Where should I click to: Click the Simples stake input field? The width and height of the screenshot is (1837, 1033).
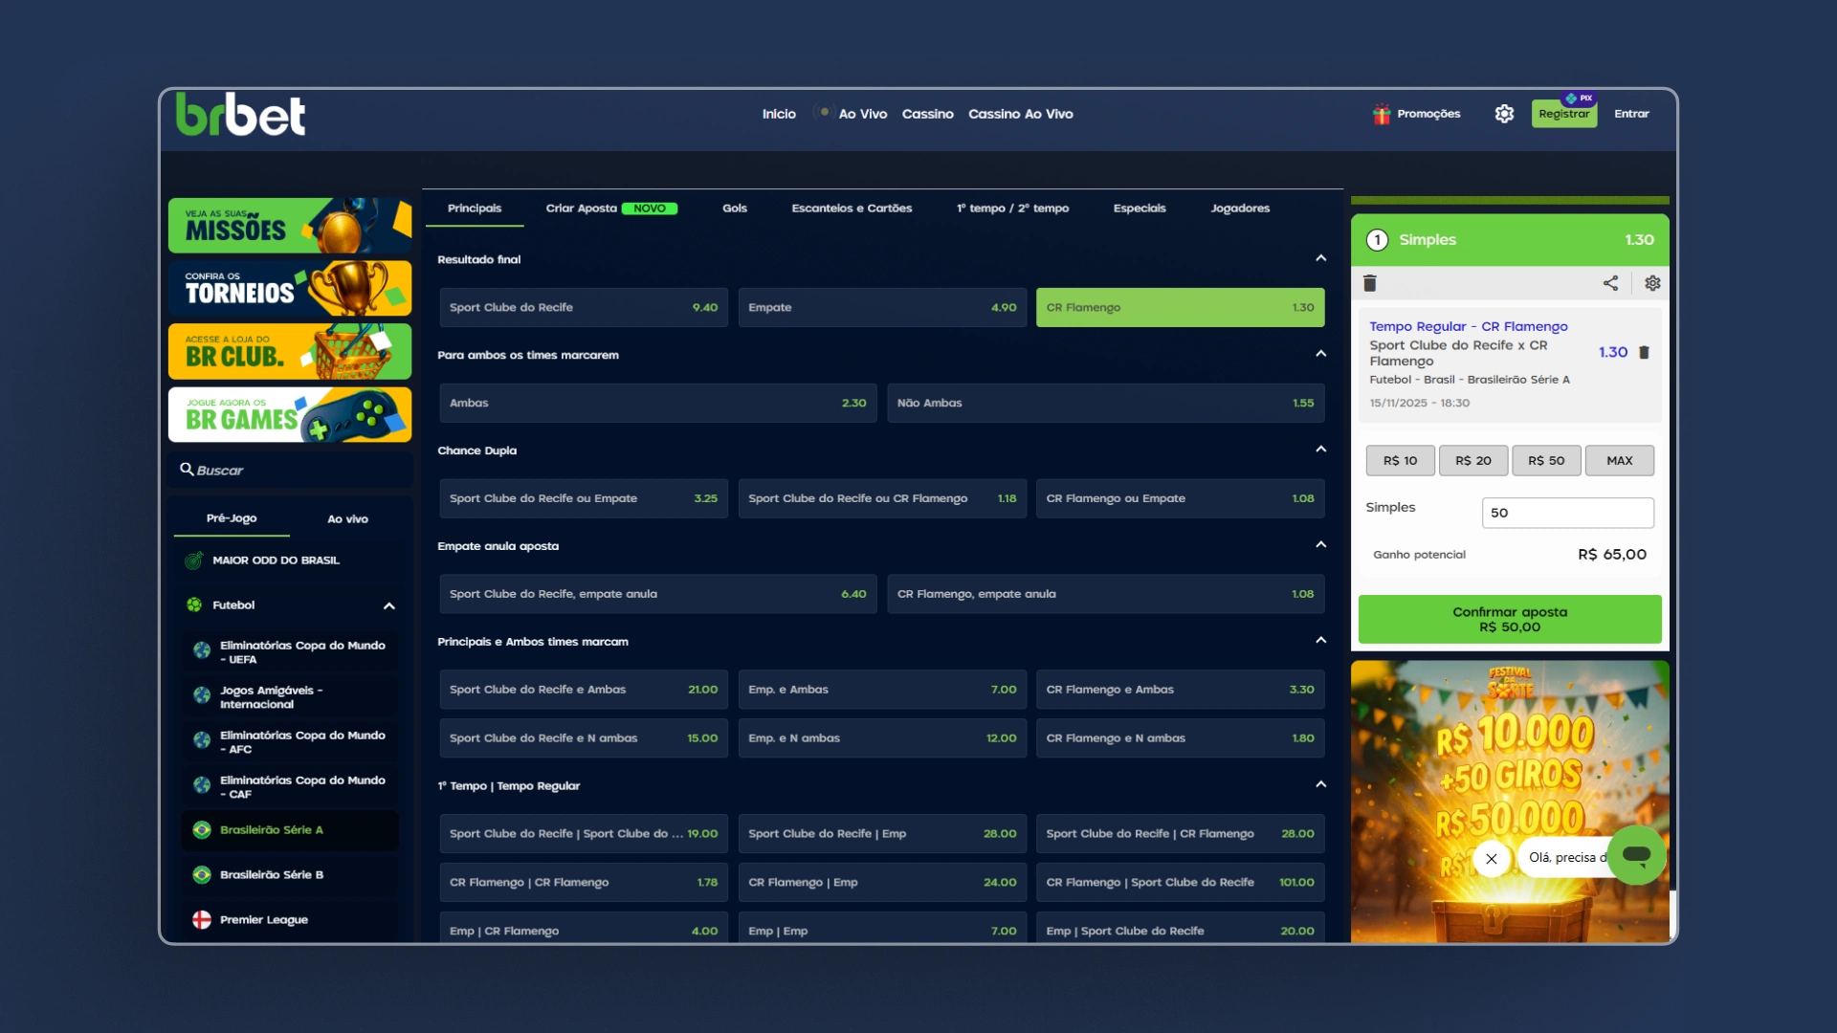click(1566, 513)
